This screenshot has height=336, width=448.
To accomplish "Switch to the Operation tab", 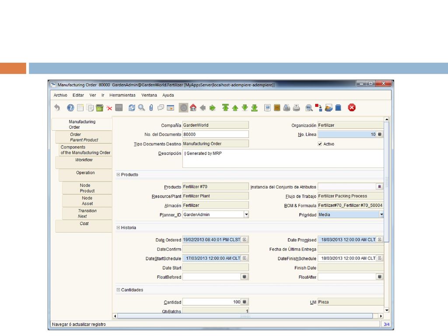I will tap(85, 175).
